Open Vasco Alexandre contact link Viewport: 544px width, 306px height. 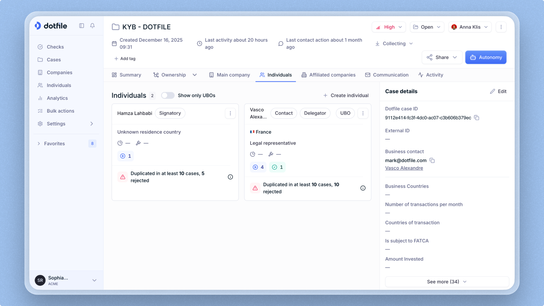coord(404,168)
